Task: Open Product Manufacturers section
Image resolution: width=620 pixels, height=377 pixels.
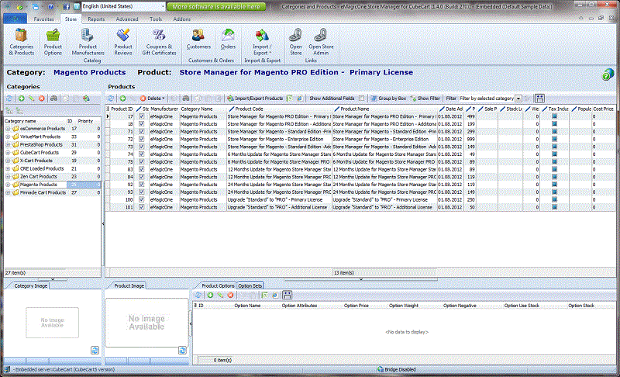Action: (x=88, y=42)
